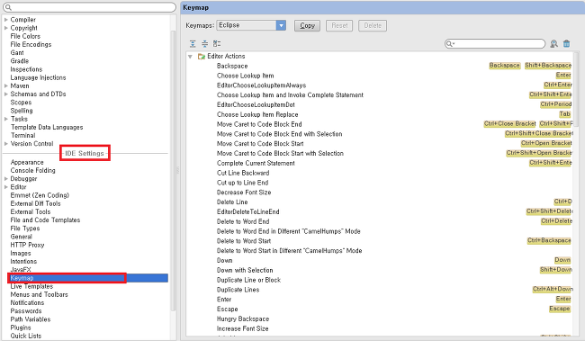Select Choose Lookup Item Replace action
585x341 pixels.
(x=381, y=114)
